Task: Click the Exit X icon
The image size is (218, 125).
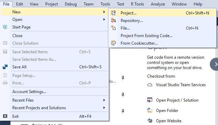Action: point(5,116)
